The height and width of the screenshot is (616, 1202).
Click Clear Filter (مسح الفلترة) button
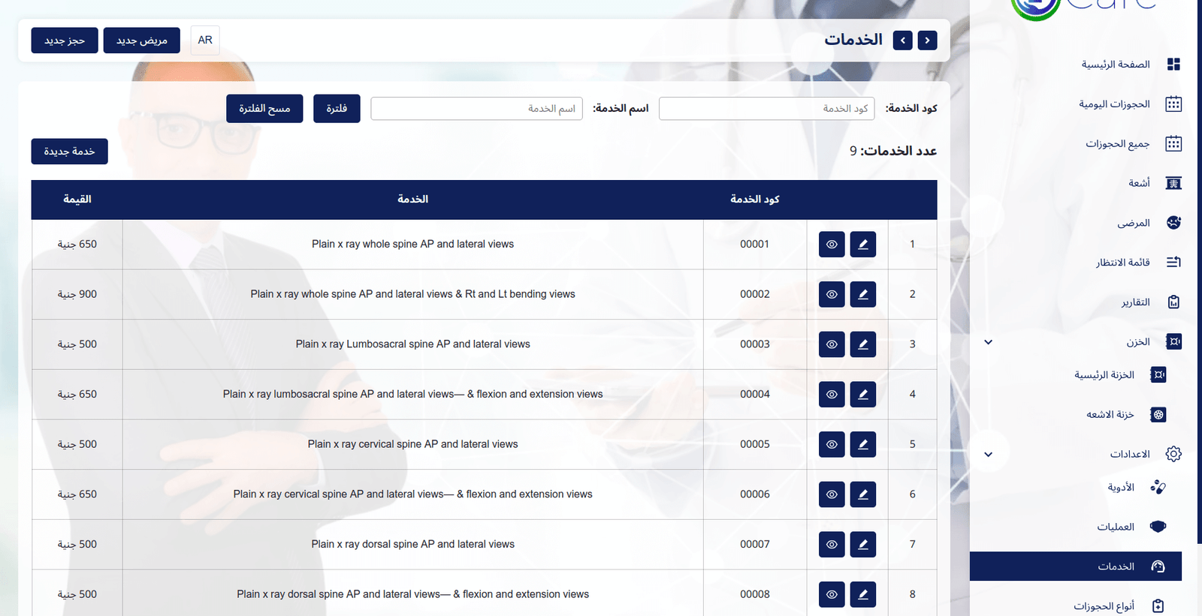pyautogui.click(x=264, y=109)
